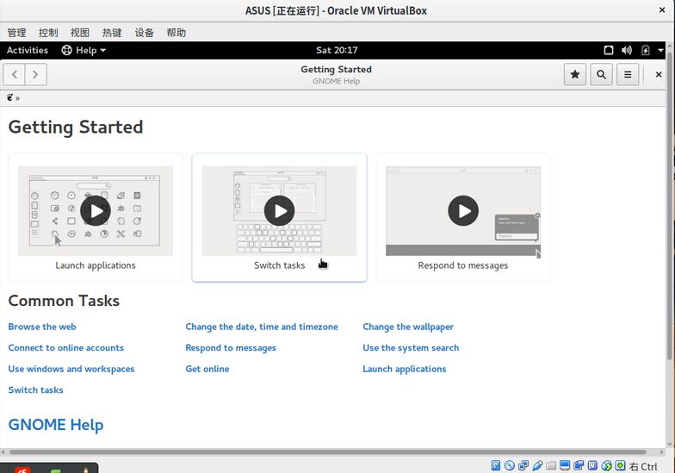675x473 pixels.
Task: Click the window list icon in the top bar
Action: point(608,50)
